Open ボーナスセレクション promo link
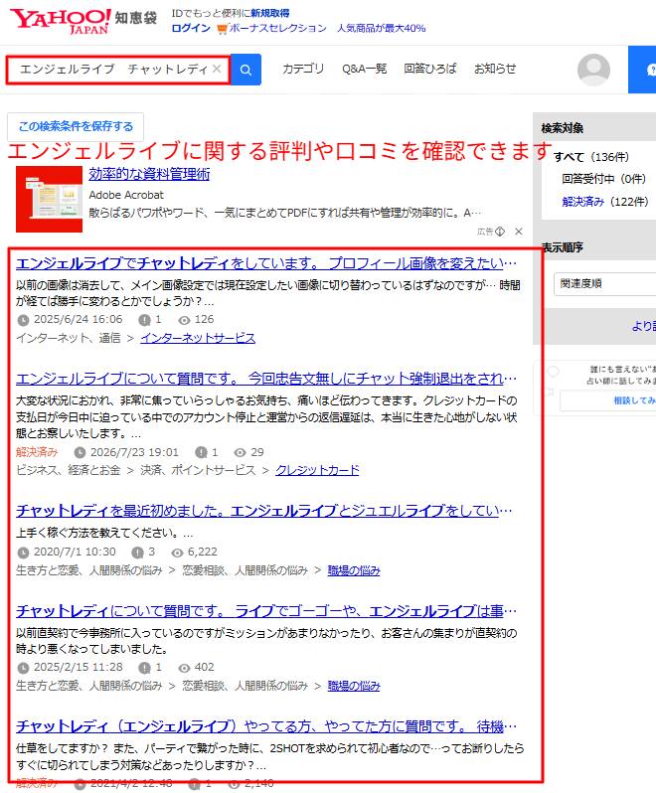This screenshot has width=656, height=793. (x=277, y=28)
